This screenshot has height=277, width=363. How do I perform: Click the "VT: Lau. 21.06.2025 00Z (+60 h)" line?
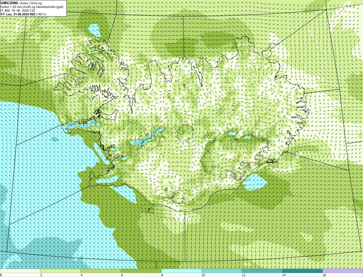pyautogui.click(x=23, y=14)
